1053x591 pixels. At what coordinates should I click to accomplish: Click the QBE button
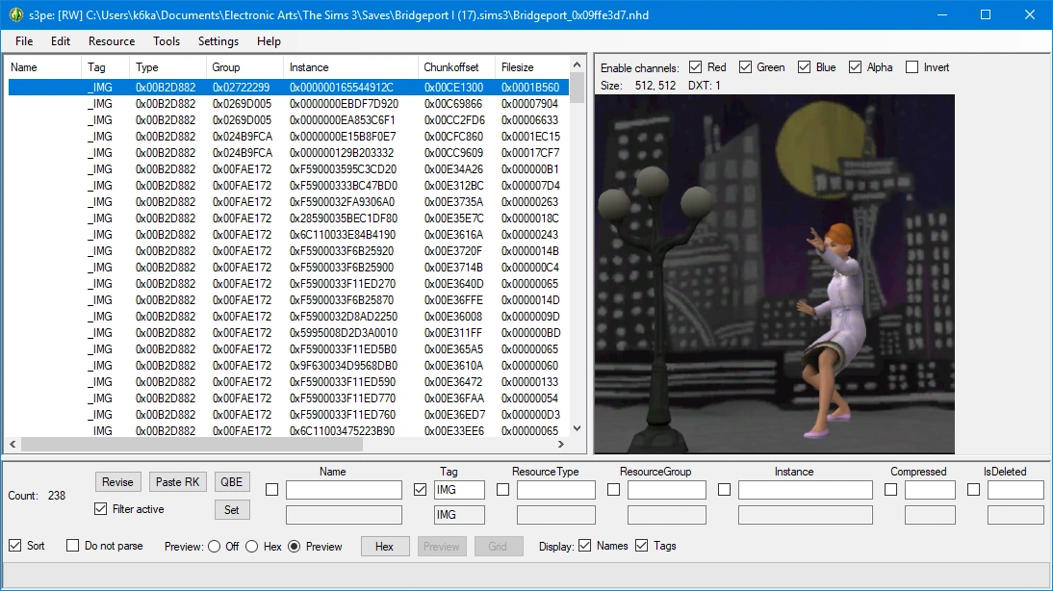(x=232, y=482)
